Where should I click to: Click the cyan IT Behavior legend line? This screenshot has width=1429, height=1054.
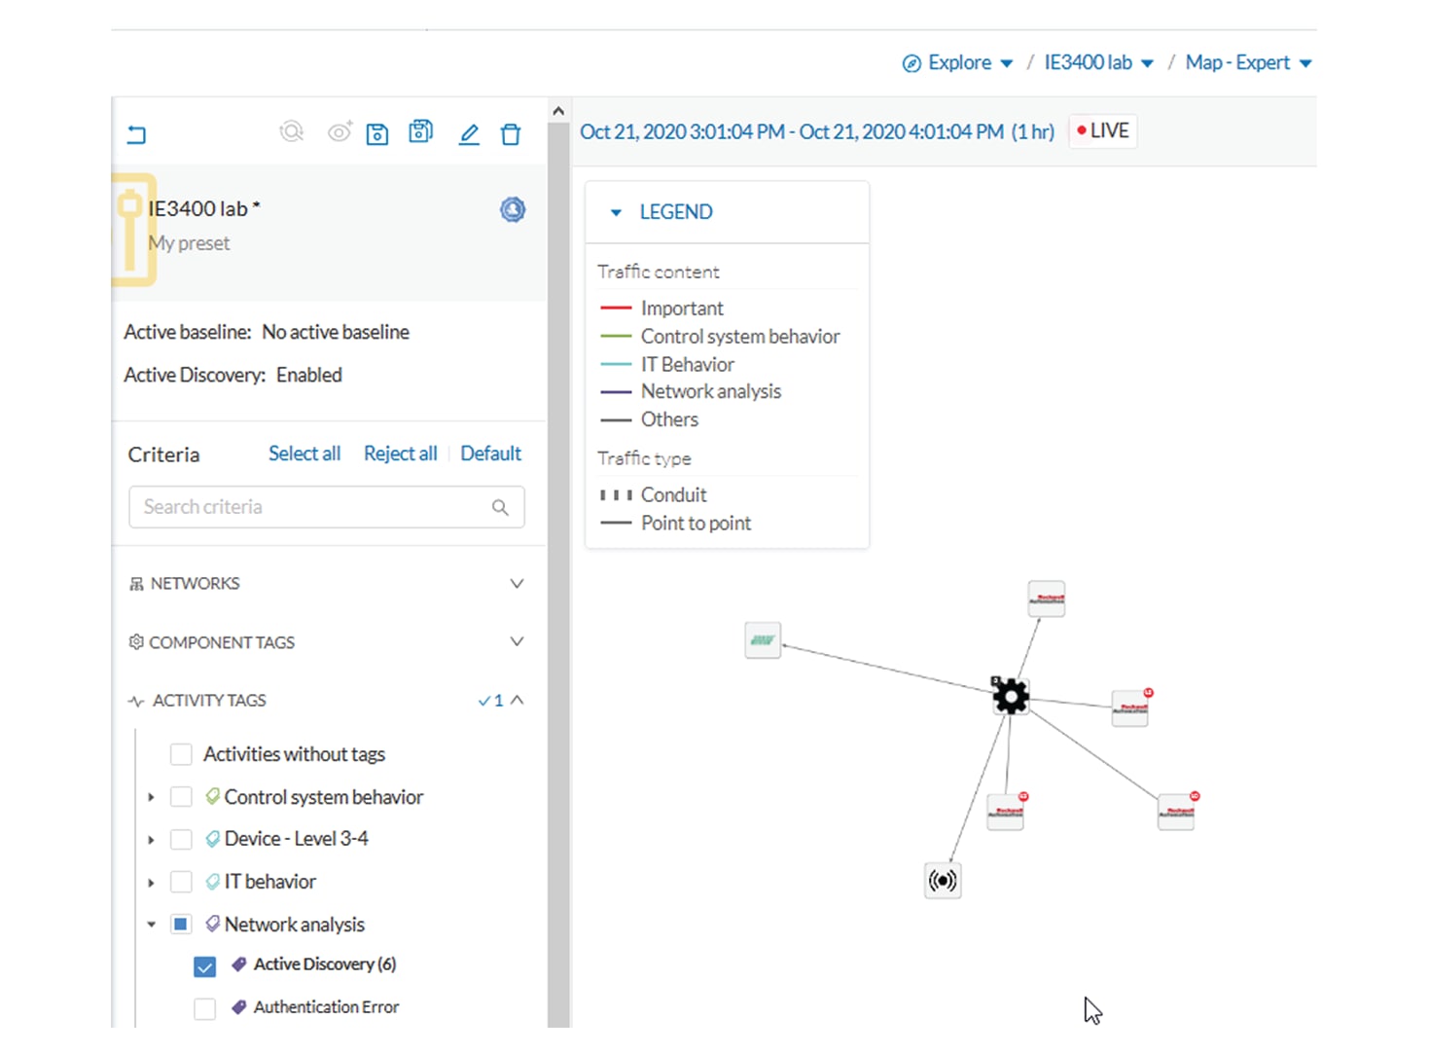(x=617, y=364)
